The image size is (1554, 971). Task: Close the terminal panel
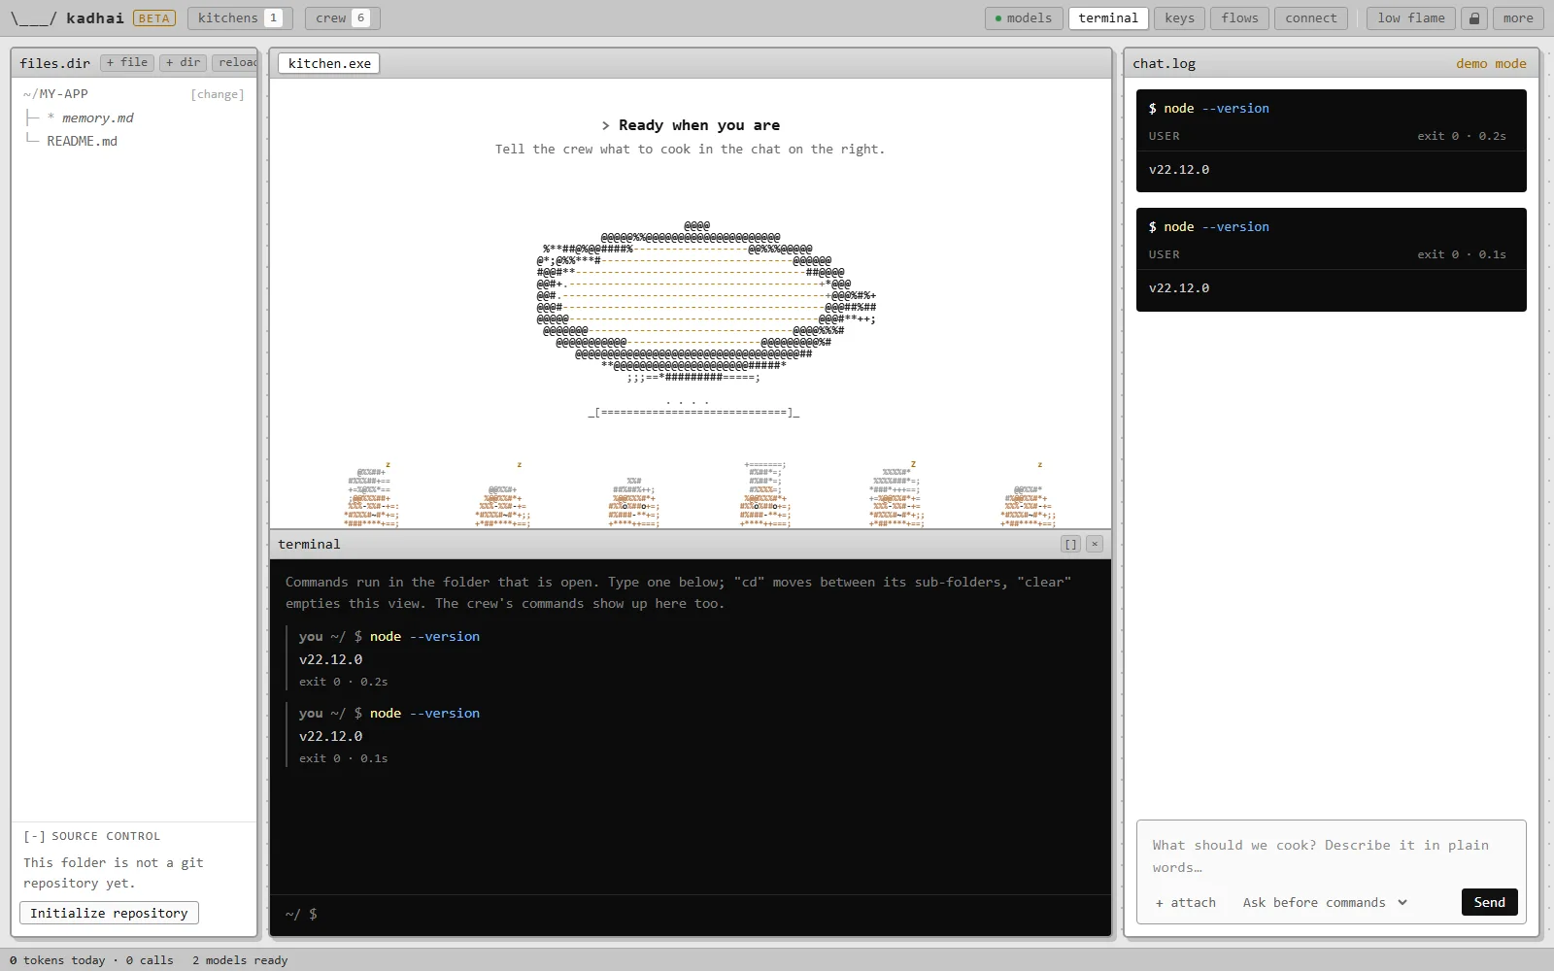point(1095,545)
